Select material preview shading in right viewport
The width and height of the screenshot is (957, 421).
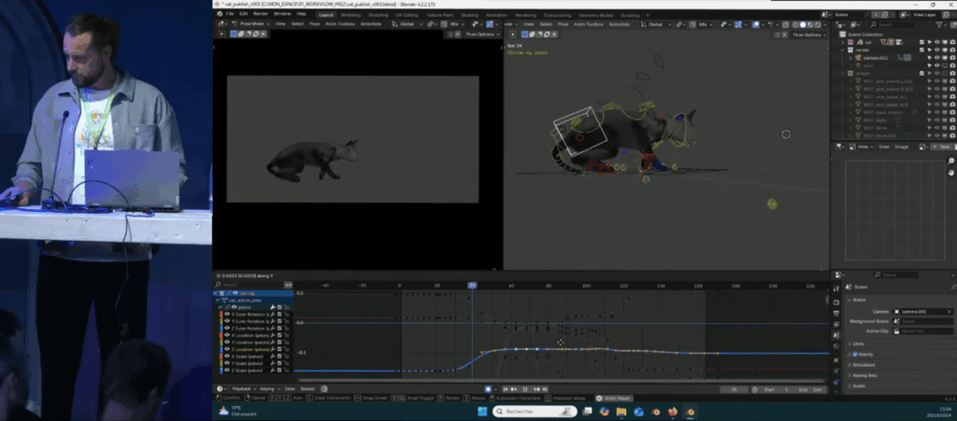click(810, 24)
